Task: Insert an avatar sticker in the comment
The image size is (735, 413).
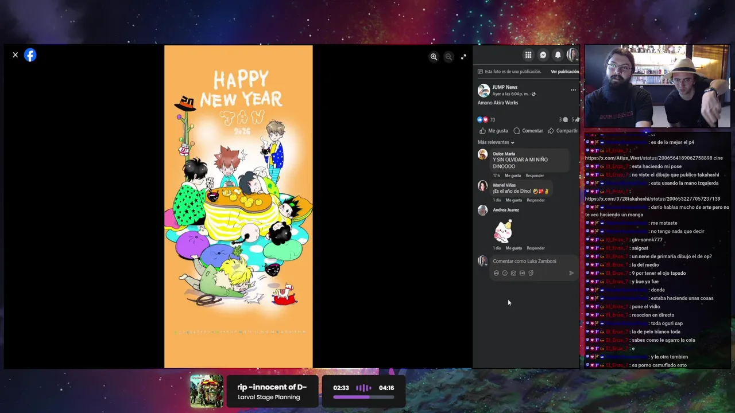Action: click(496, 273)
